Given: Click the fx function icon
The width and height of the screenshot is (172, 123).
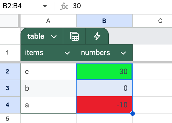Looking at the screenshot, I should click(x=64, y=6).
